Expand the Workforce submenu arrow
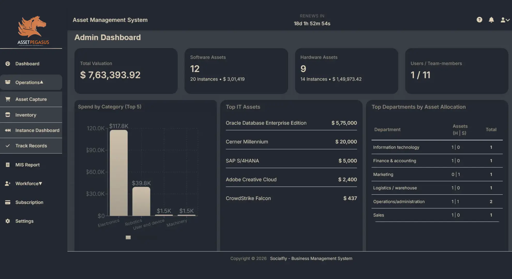Viewport: 512px width, 279px height. (40, 184)
